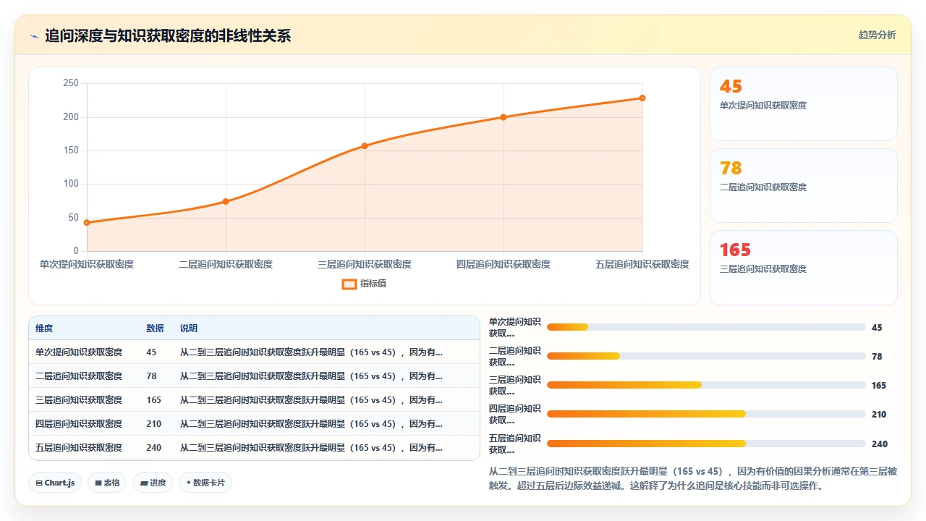926x521 pixels.
Task: Click the progress bar valued 240
Action: pos(706,444)
